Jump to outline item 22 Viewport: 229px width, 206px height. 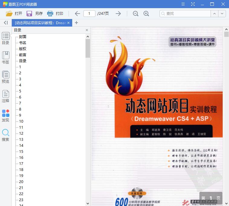click(x=21, y=194)
